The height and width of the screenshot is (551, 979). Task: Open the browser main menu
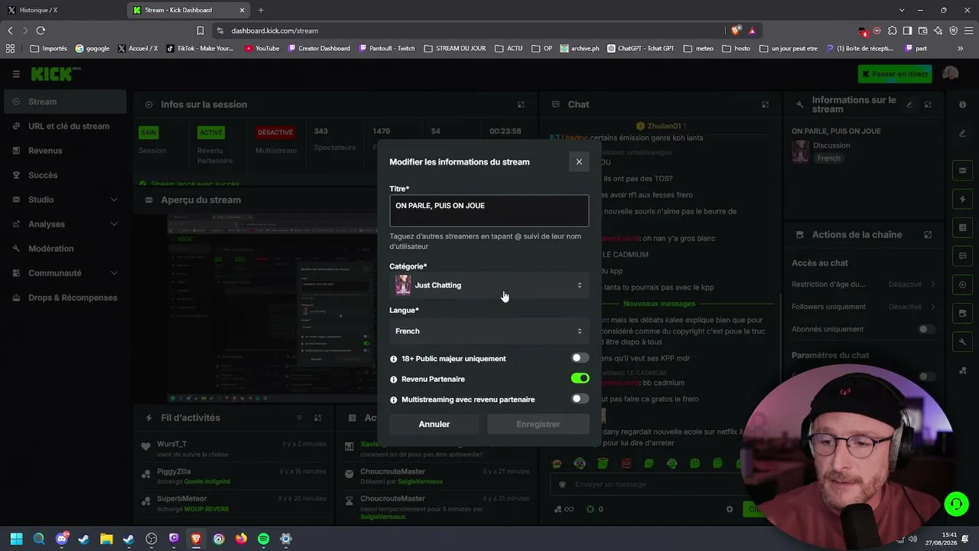(x=968, y=31)
